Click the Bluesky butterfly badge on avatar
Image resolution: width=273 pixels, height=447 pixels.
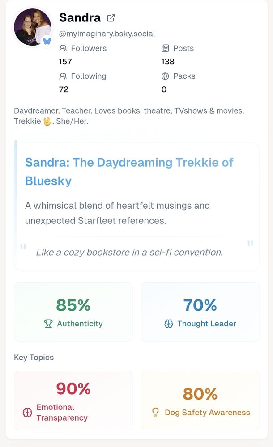click(47, 41)
